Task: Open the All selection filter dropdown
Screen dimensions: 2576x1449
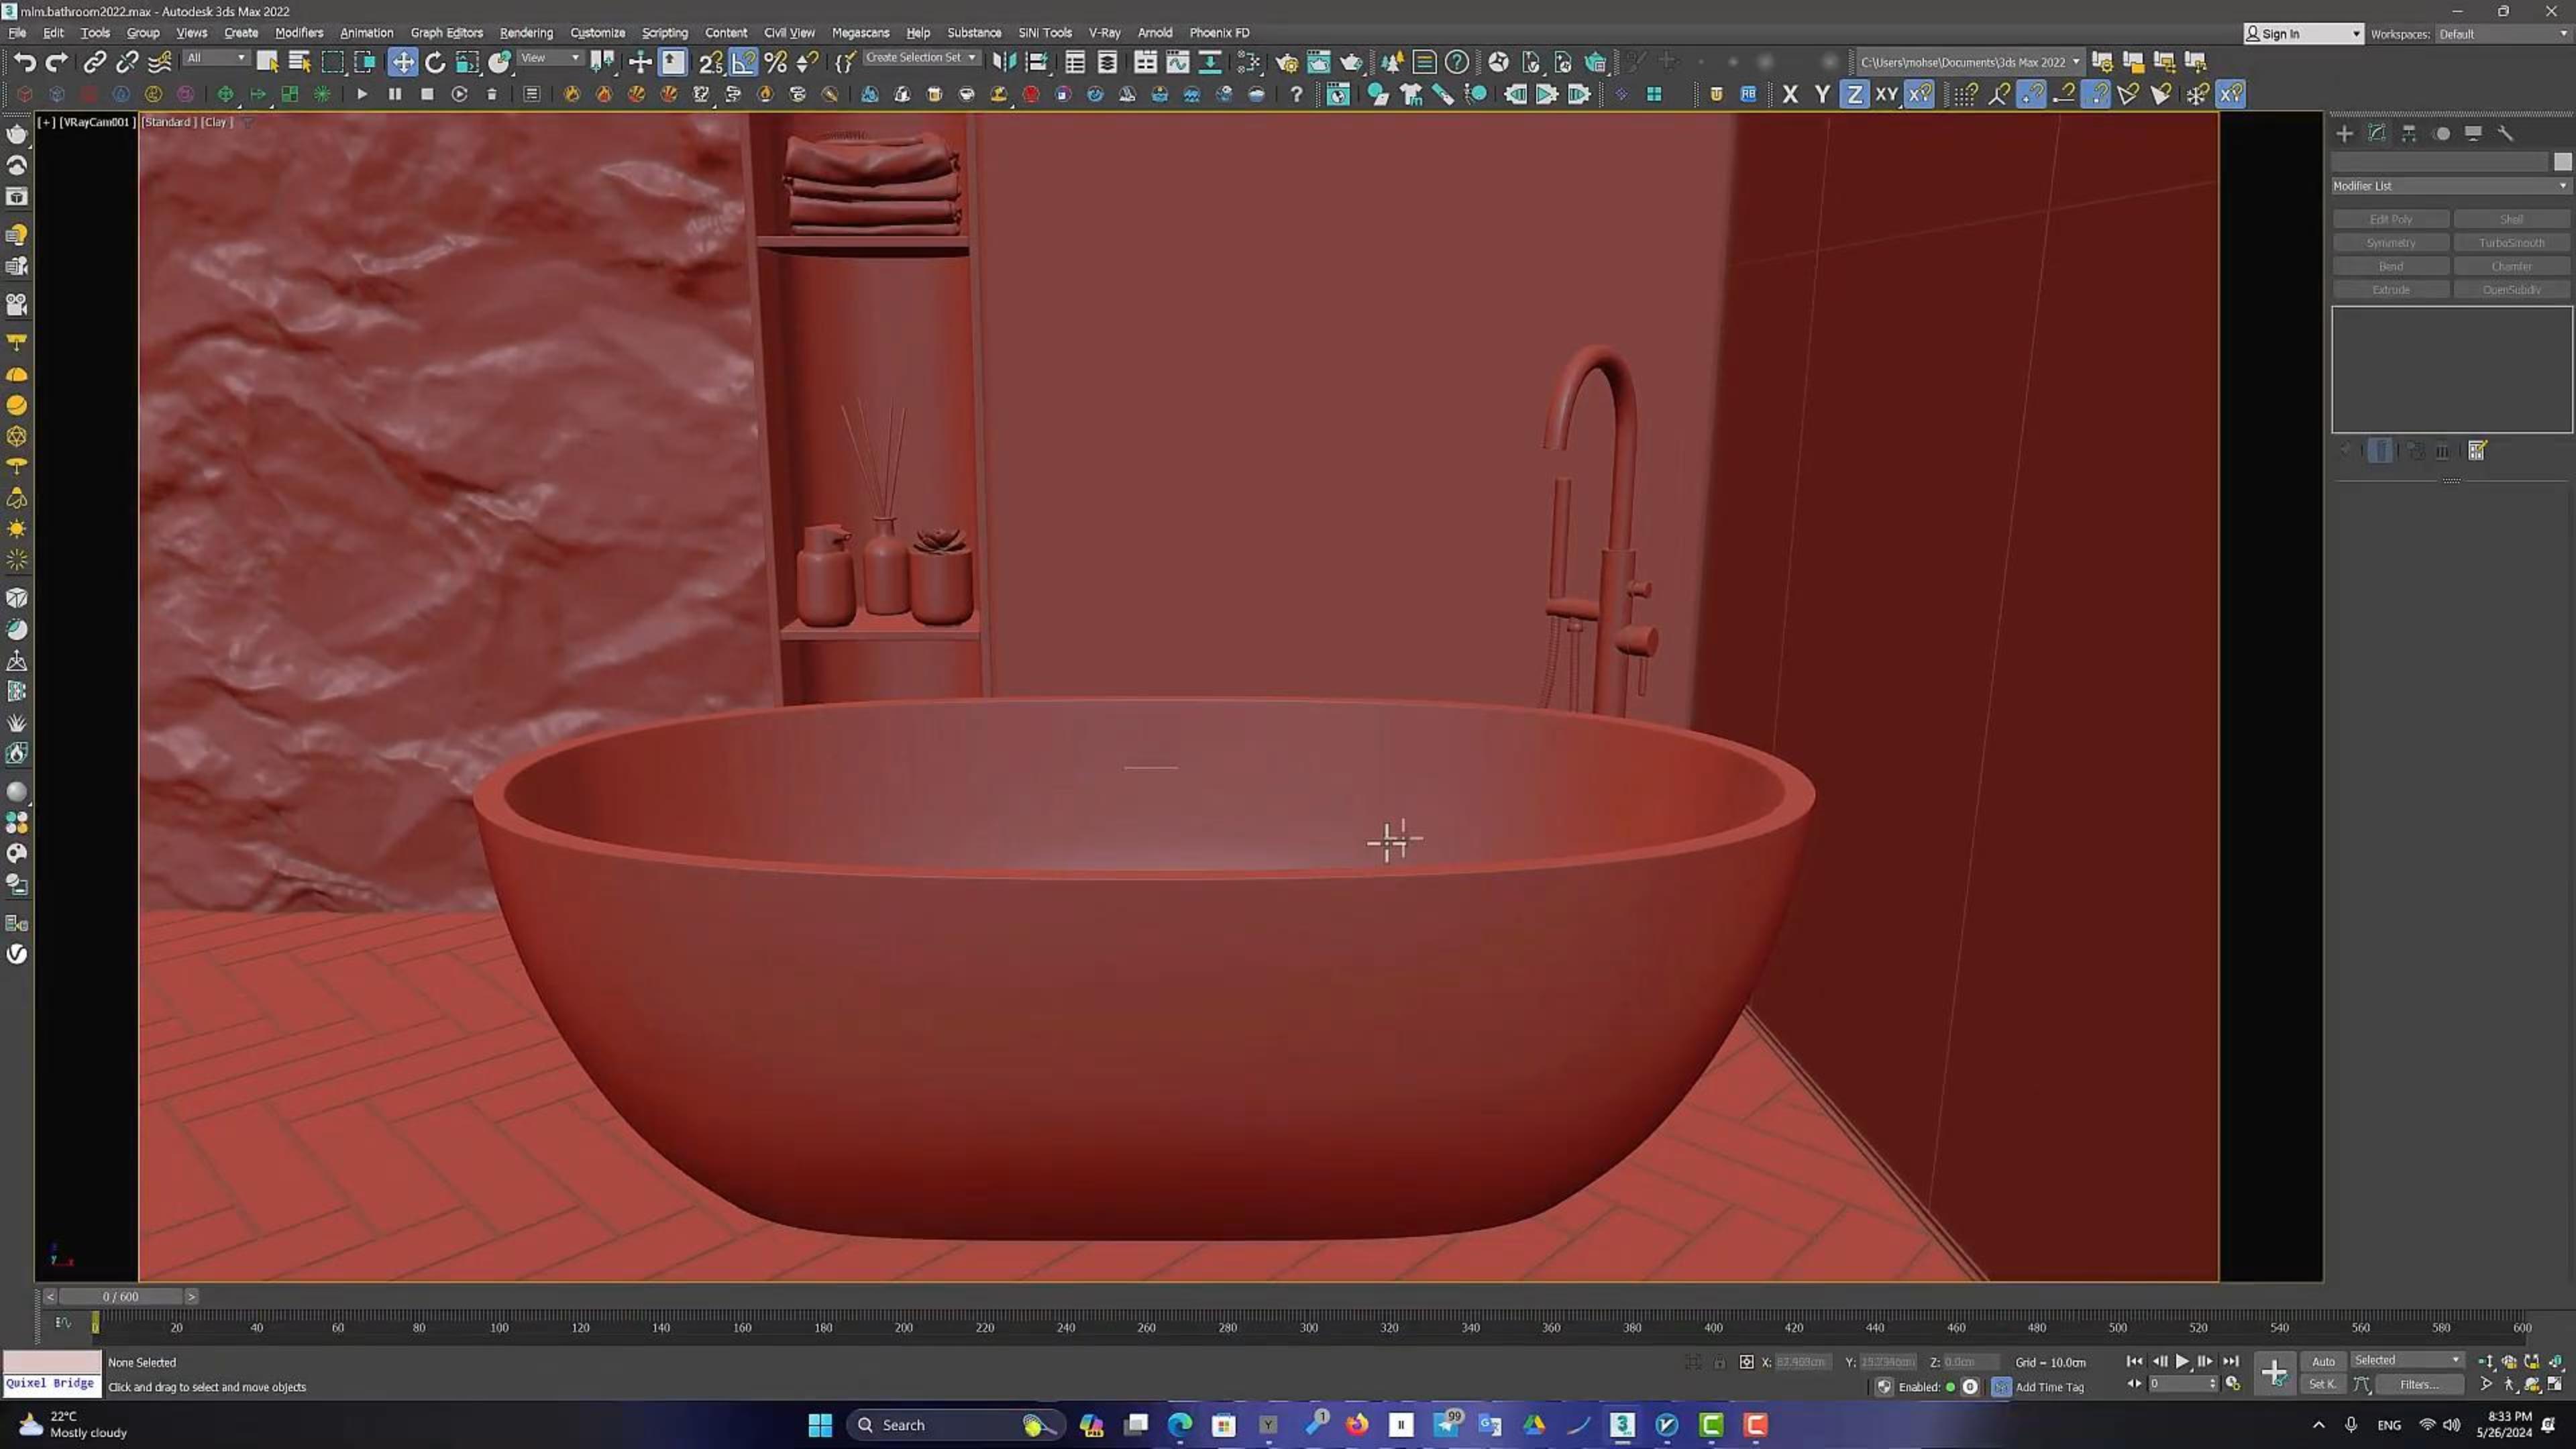Action: coord(215,58)
